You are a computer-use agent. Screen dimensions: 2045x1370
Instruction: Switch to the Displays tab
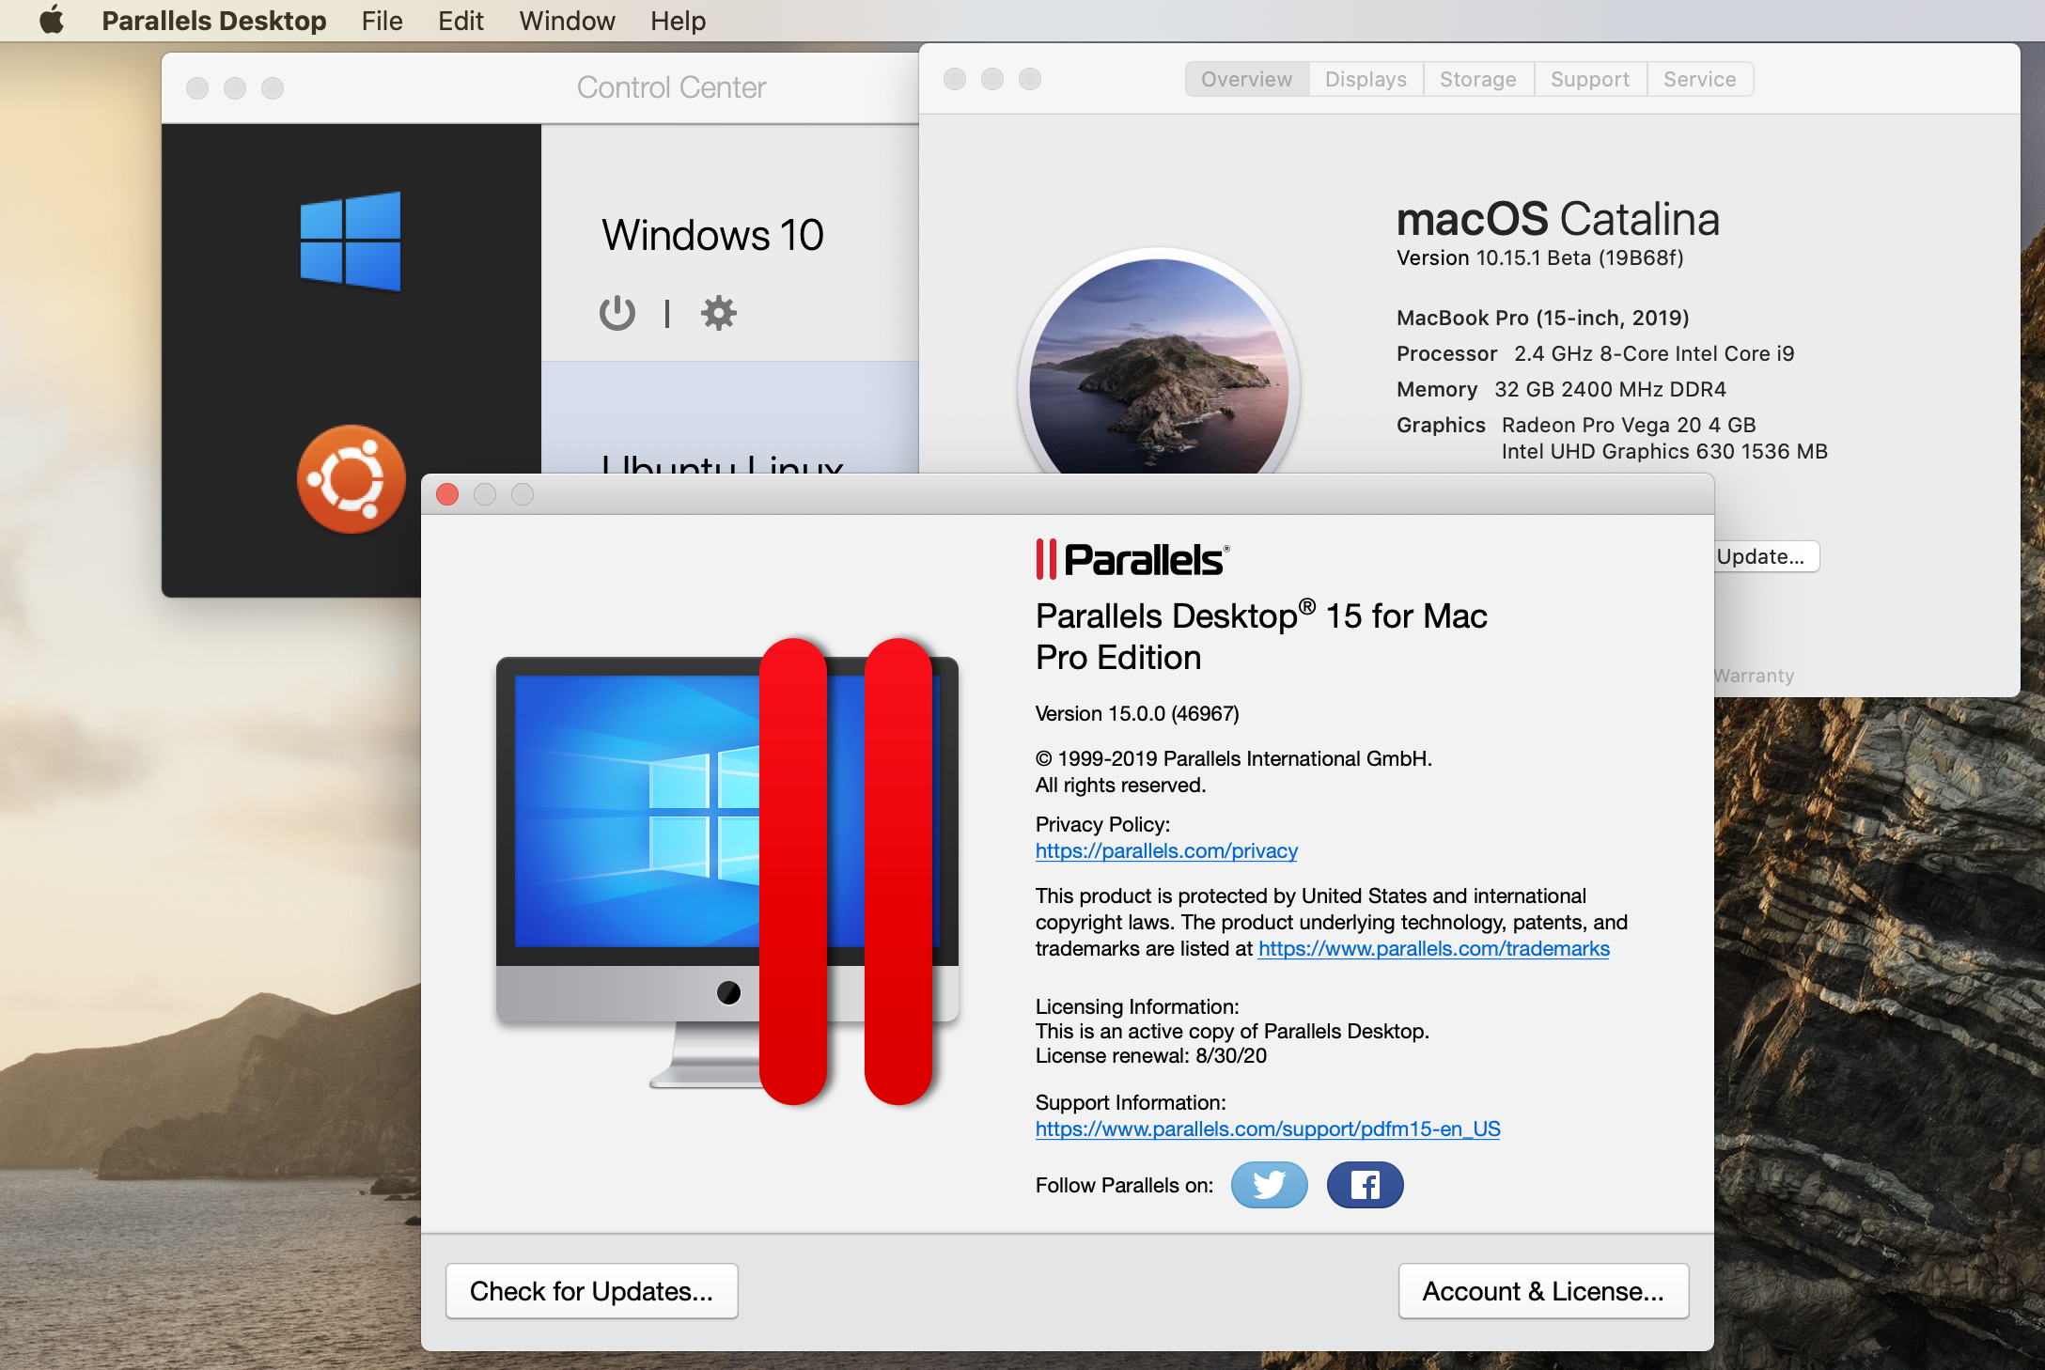click(1366, 79)
